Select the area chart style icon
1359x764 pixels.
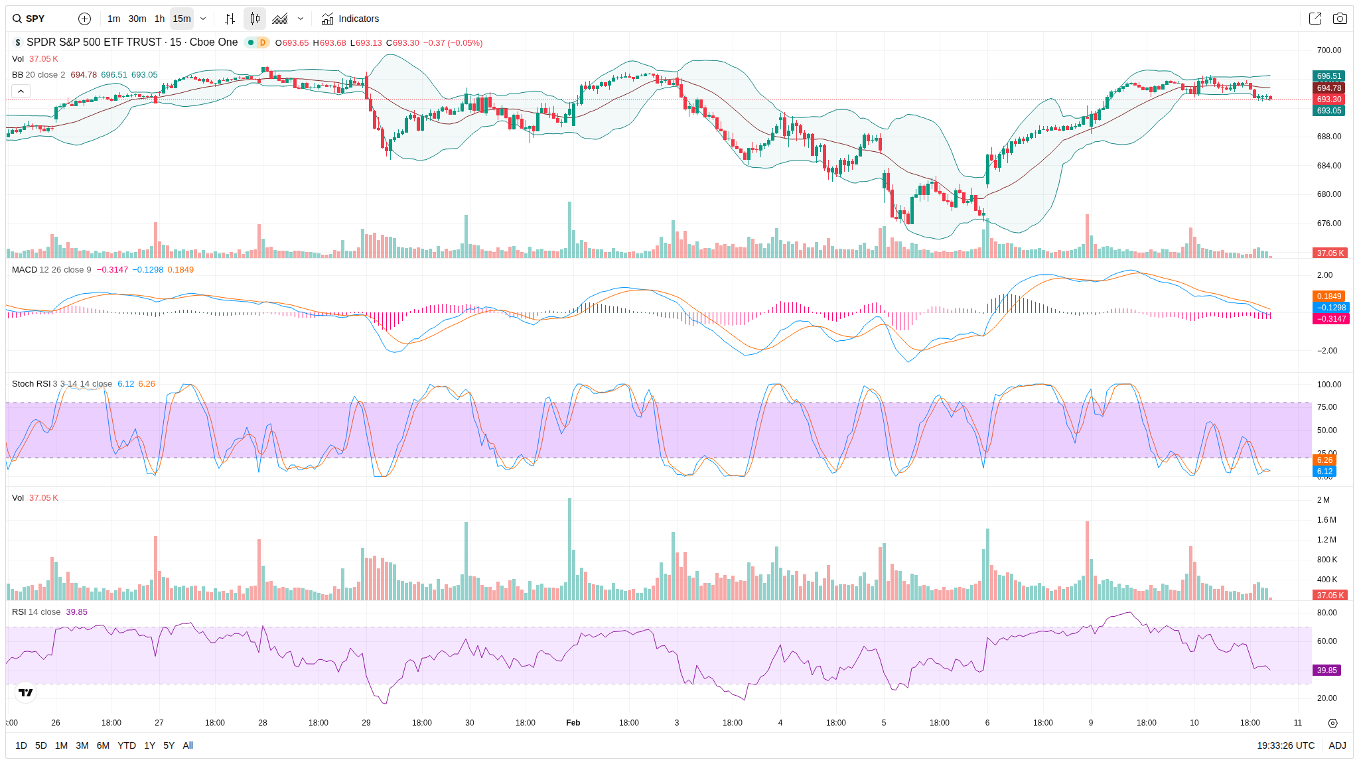(x=280, y=19)
